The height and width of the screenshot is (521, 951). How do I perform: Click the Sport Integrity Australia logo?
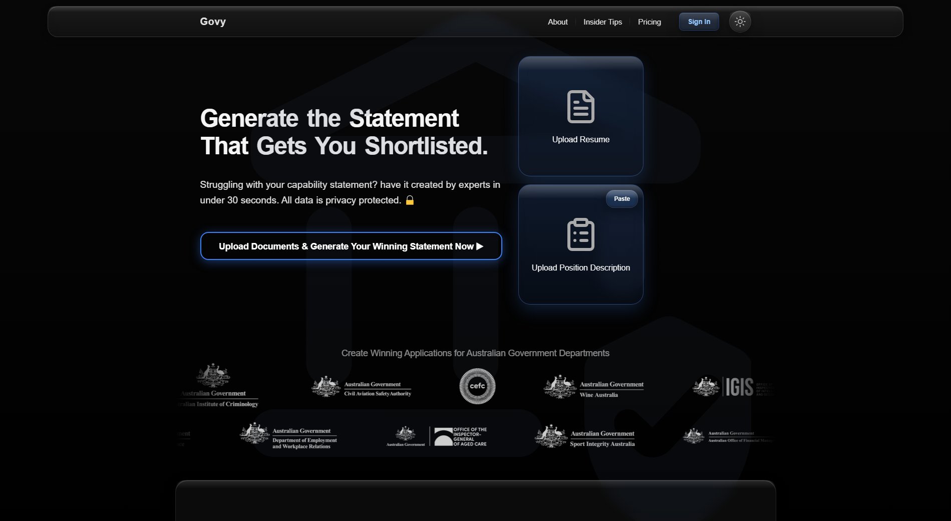point(585,436)
